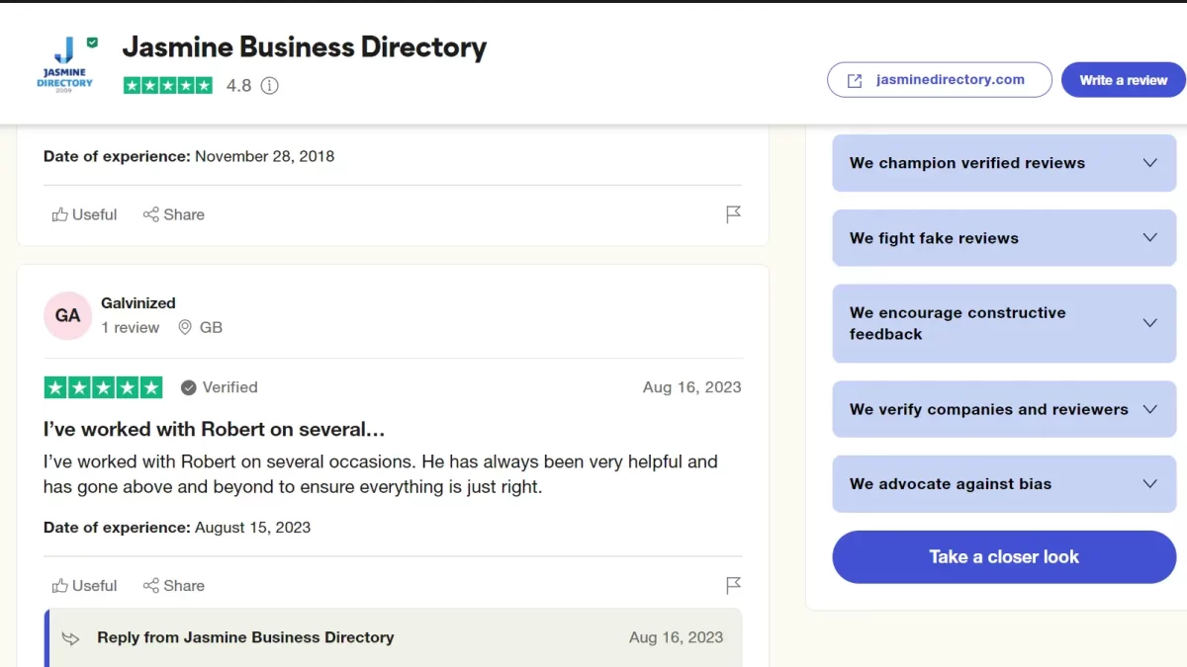Click the rating info icon beside 4.8
Image resolution: width=1187 pixels, height=667 pixels.
point(269,86)
